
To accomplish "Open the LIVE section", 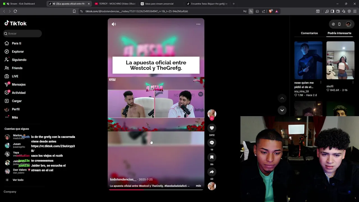I will [x=15, y=76].
